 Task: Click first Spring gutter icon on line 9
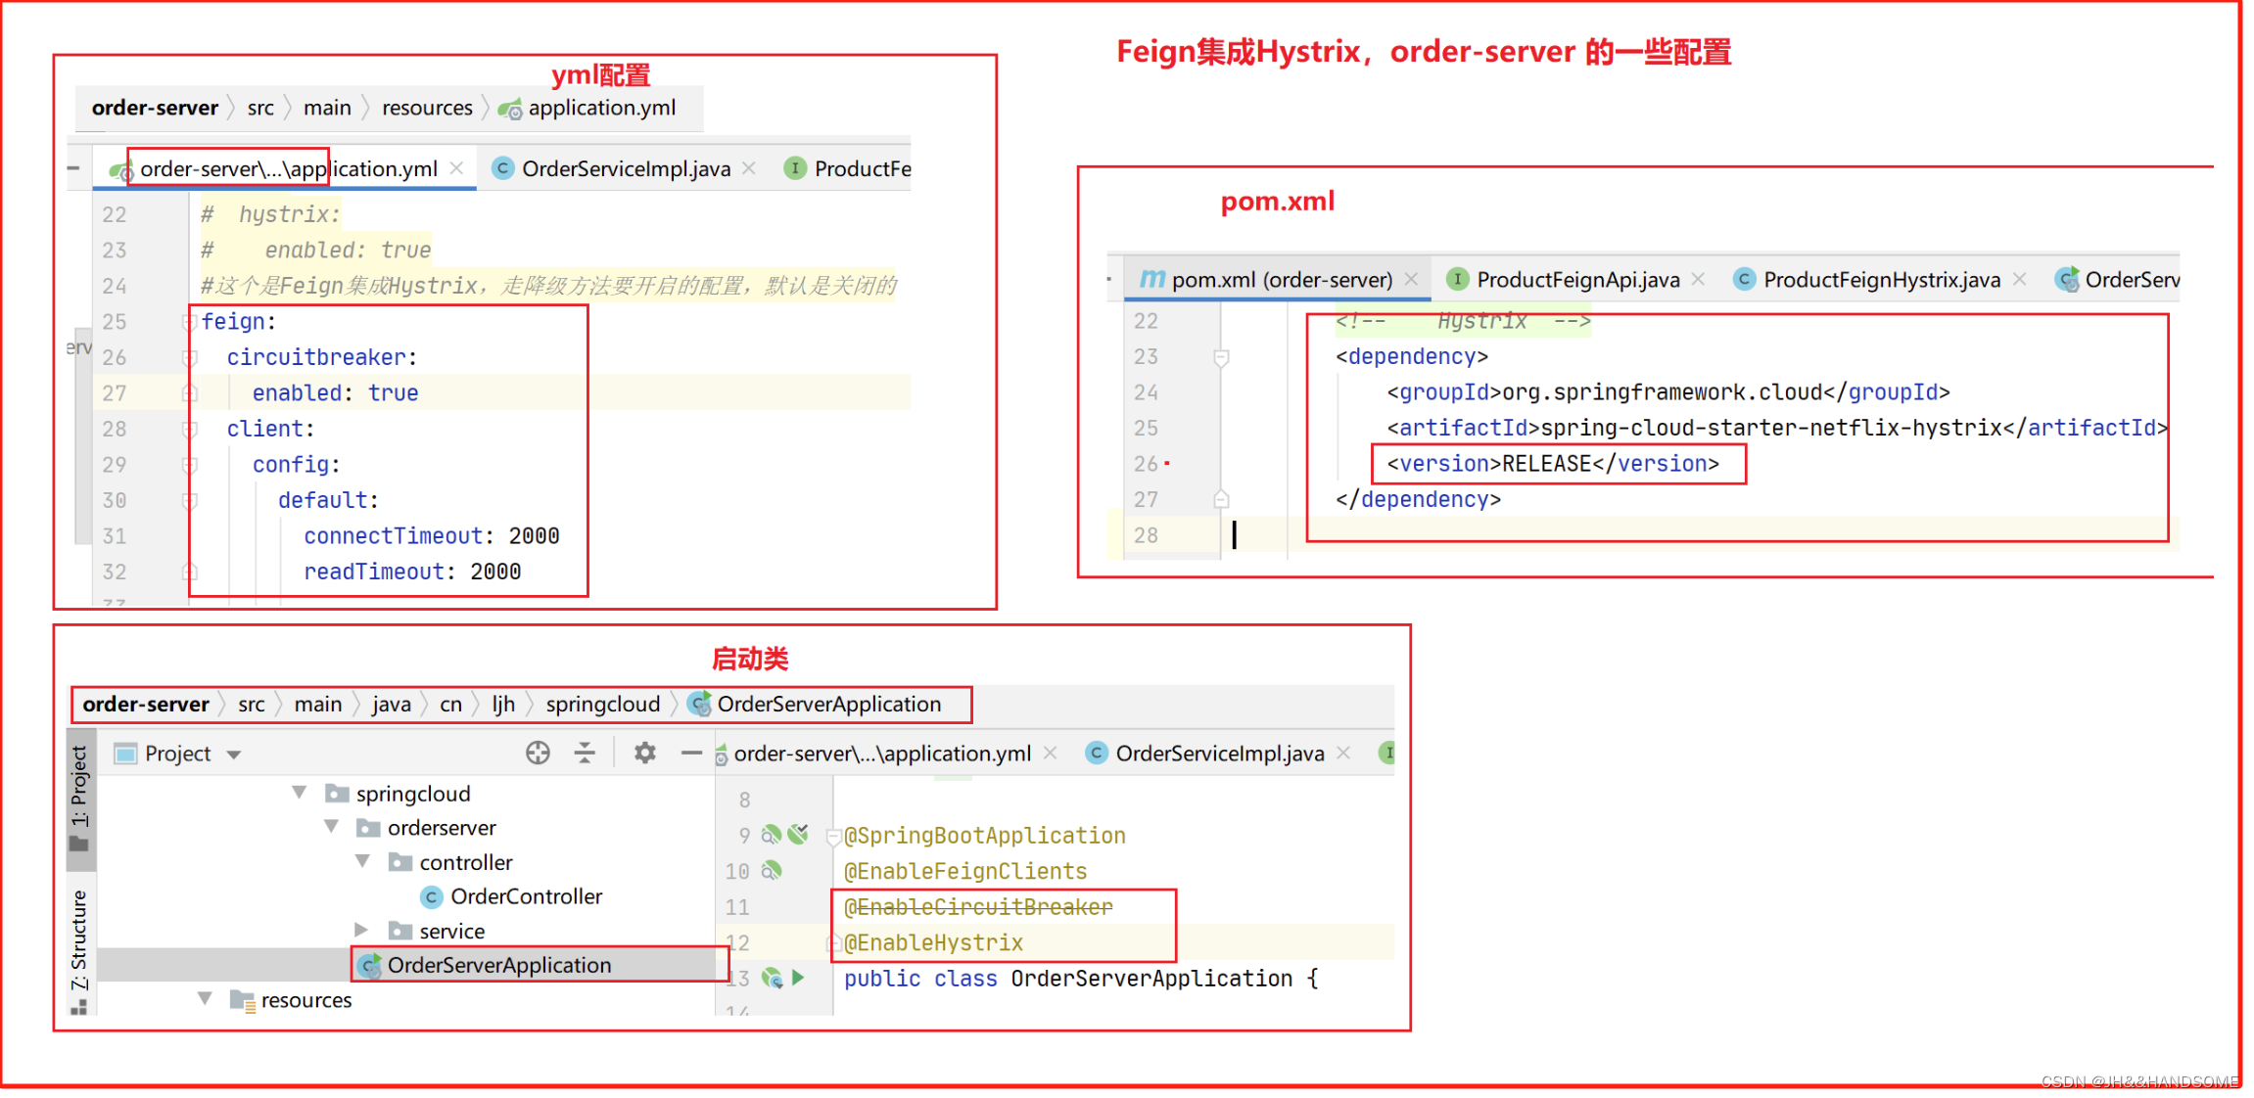[772, 834]
